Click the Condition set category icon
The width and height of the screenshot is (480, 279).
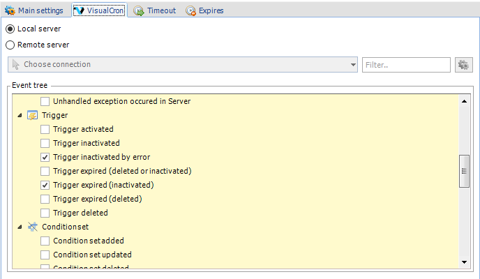click(x=32, y=227)
